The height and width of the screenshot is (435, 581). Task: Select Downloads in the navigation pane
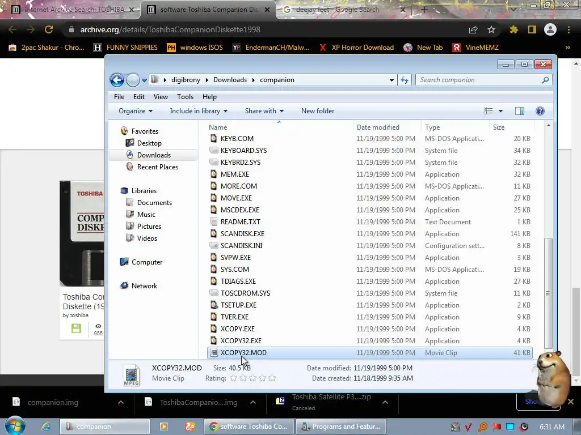[x=154, y=155]
